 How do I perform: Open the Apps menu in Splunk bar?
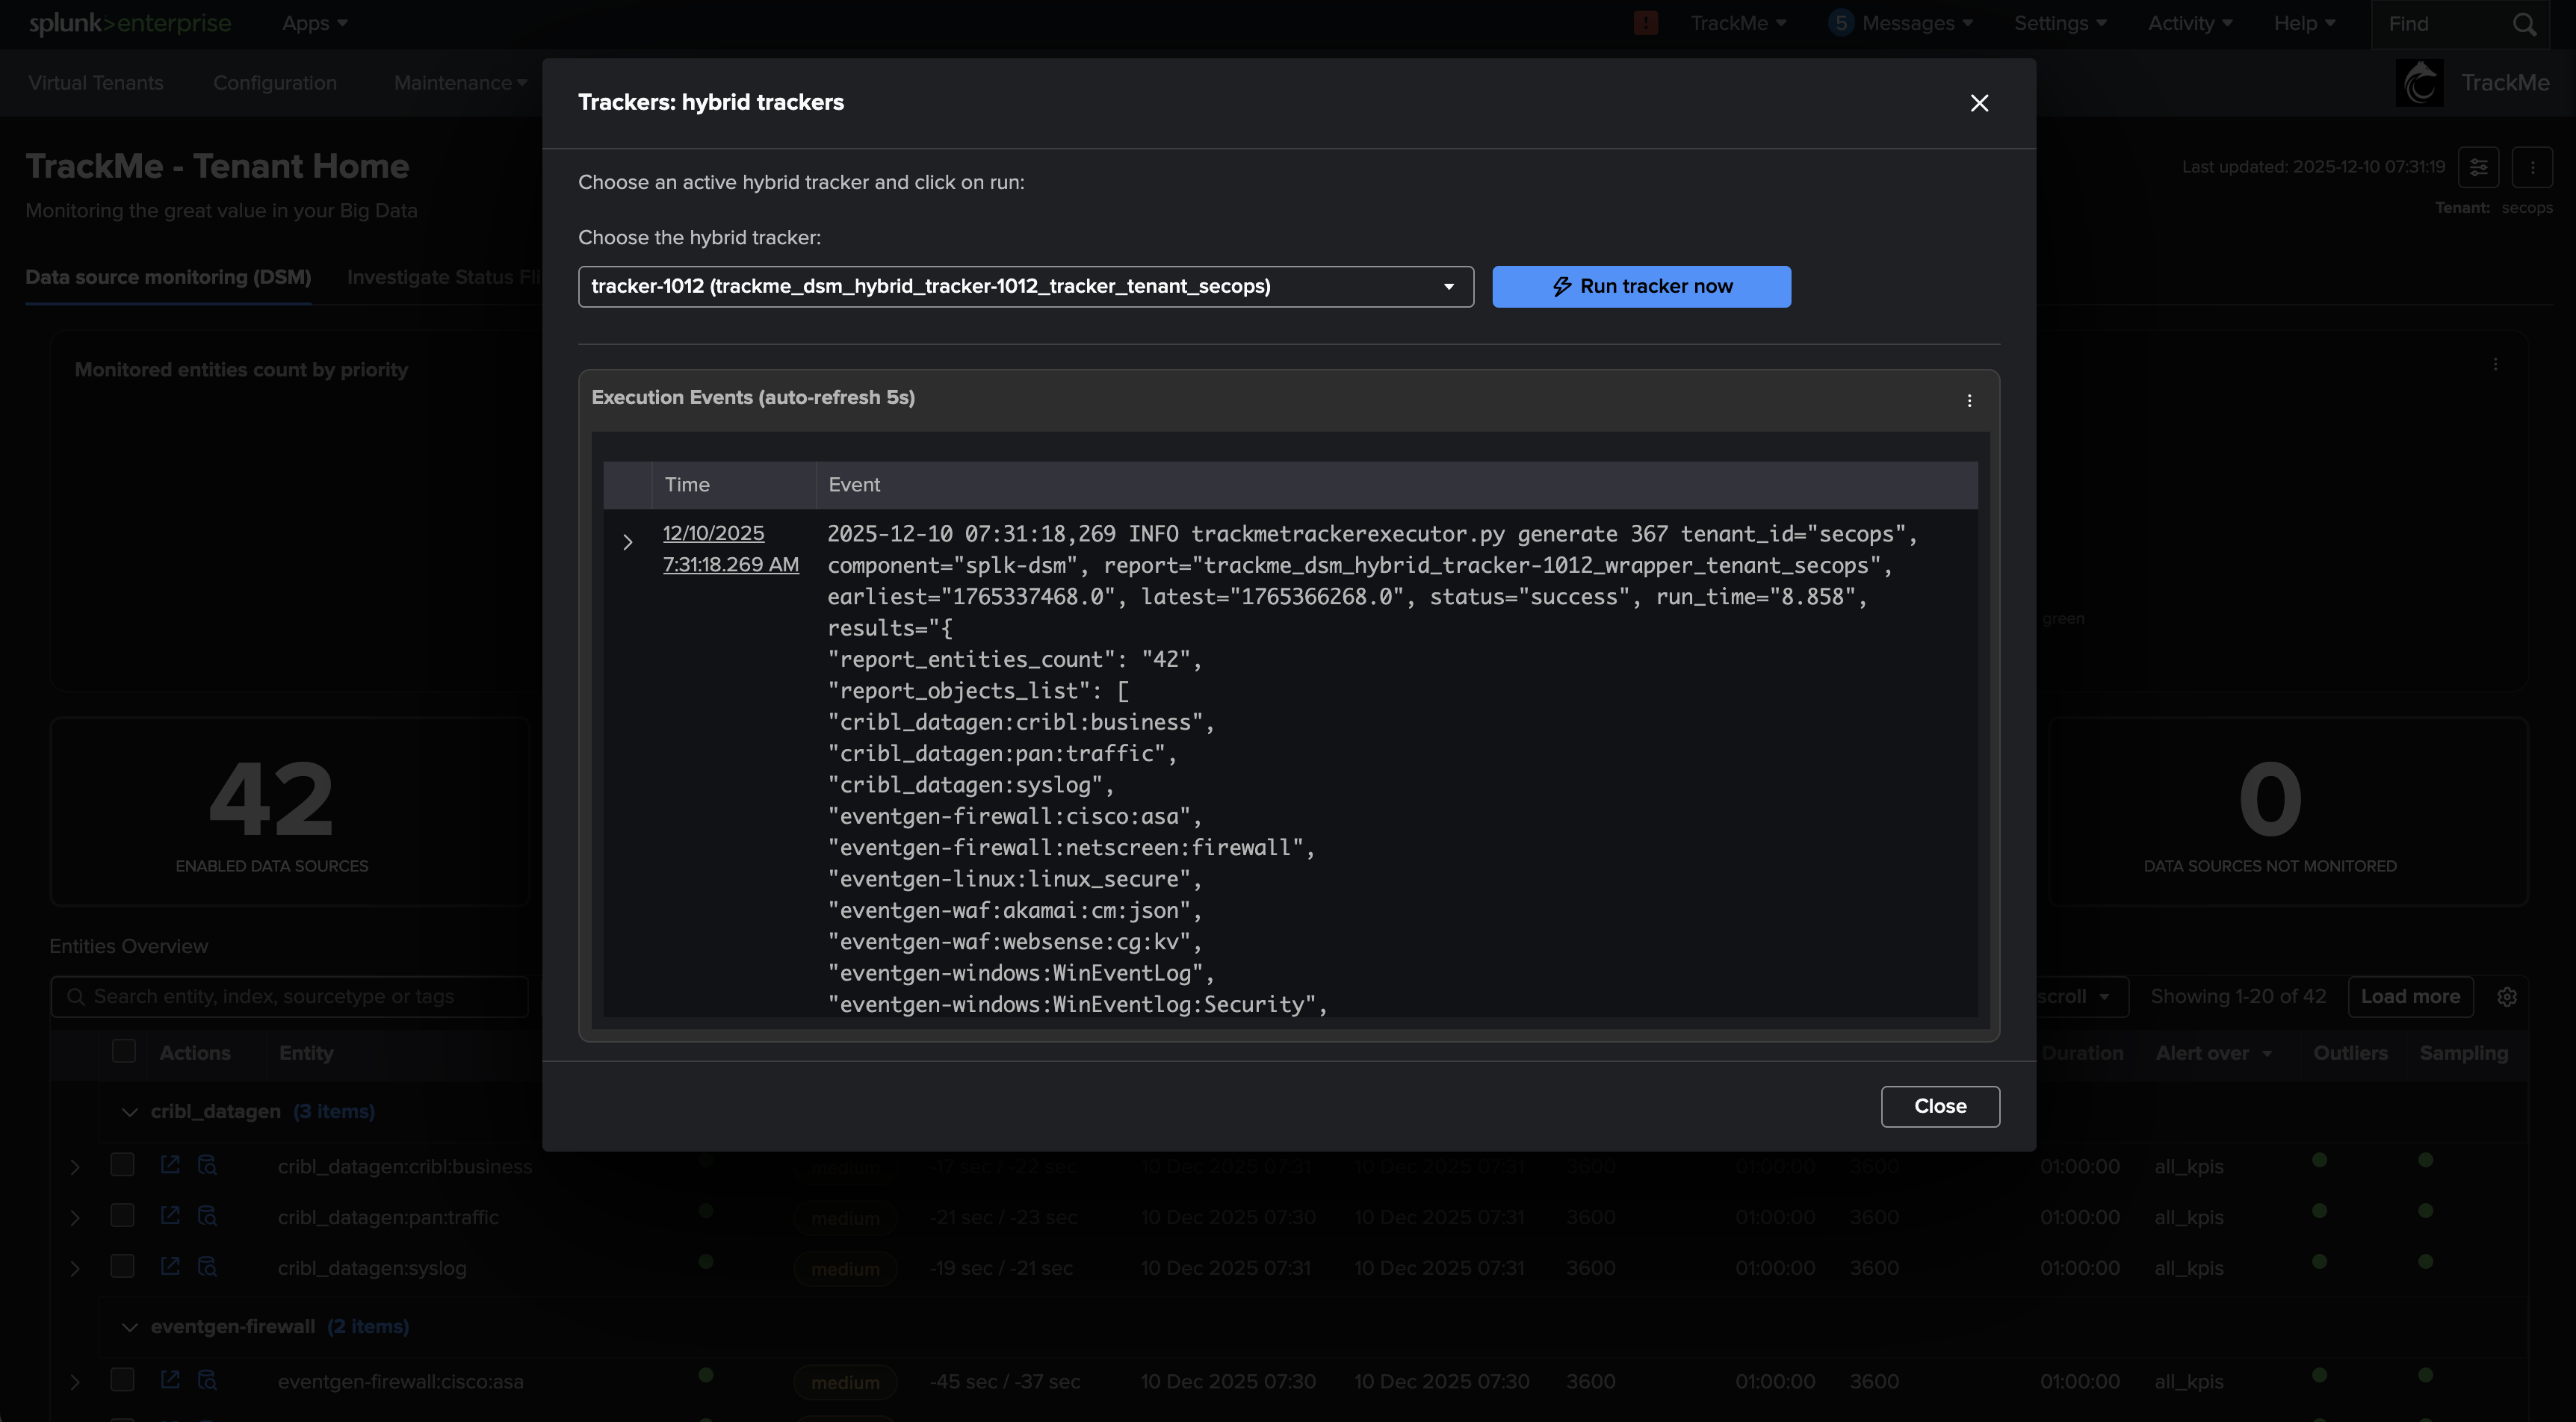(x=314, y=23)
